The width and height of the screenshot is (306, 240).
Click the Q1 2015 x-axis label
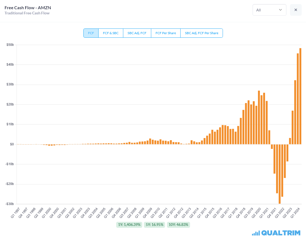pos(202,213)
